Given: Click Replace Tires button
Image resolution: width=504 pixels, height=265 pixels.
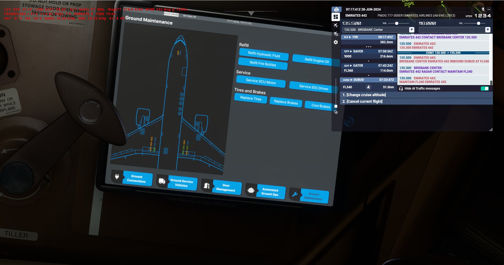Looking at the screenshot, I should 251,98.
